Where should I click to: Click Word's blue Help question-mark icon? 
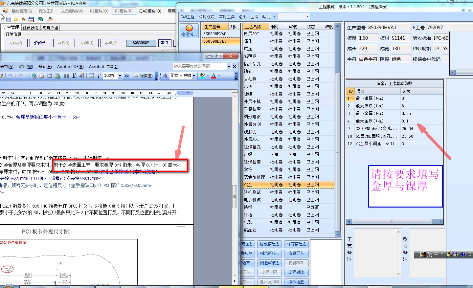coord(126,76)
